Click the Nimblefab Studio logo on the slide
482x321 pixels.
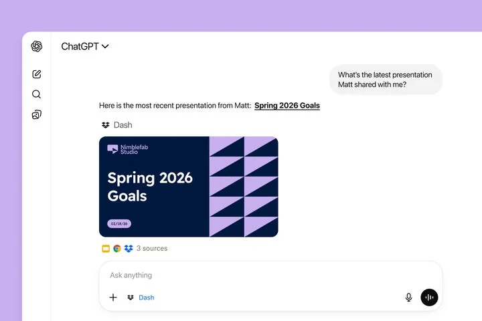[x=128, y=149]
